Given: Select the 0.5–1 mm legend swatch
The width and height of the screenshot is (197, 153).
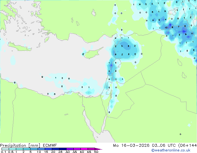Looking at the screenshot, I should (x=12, y=149).
